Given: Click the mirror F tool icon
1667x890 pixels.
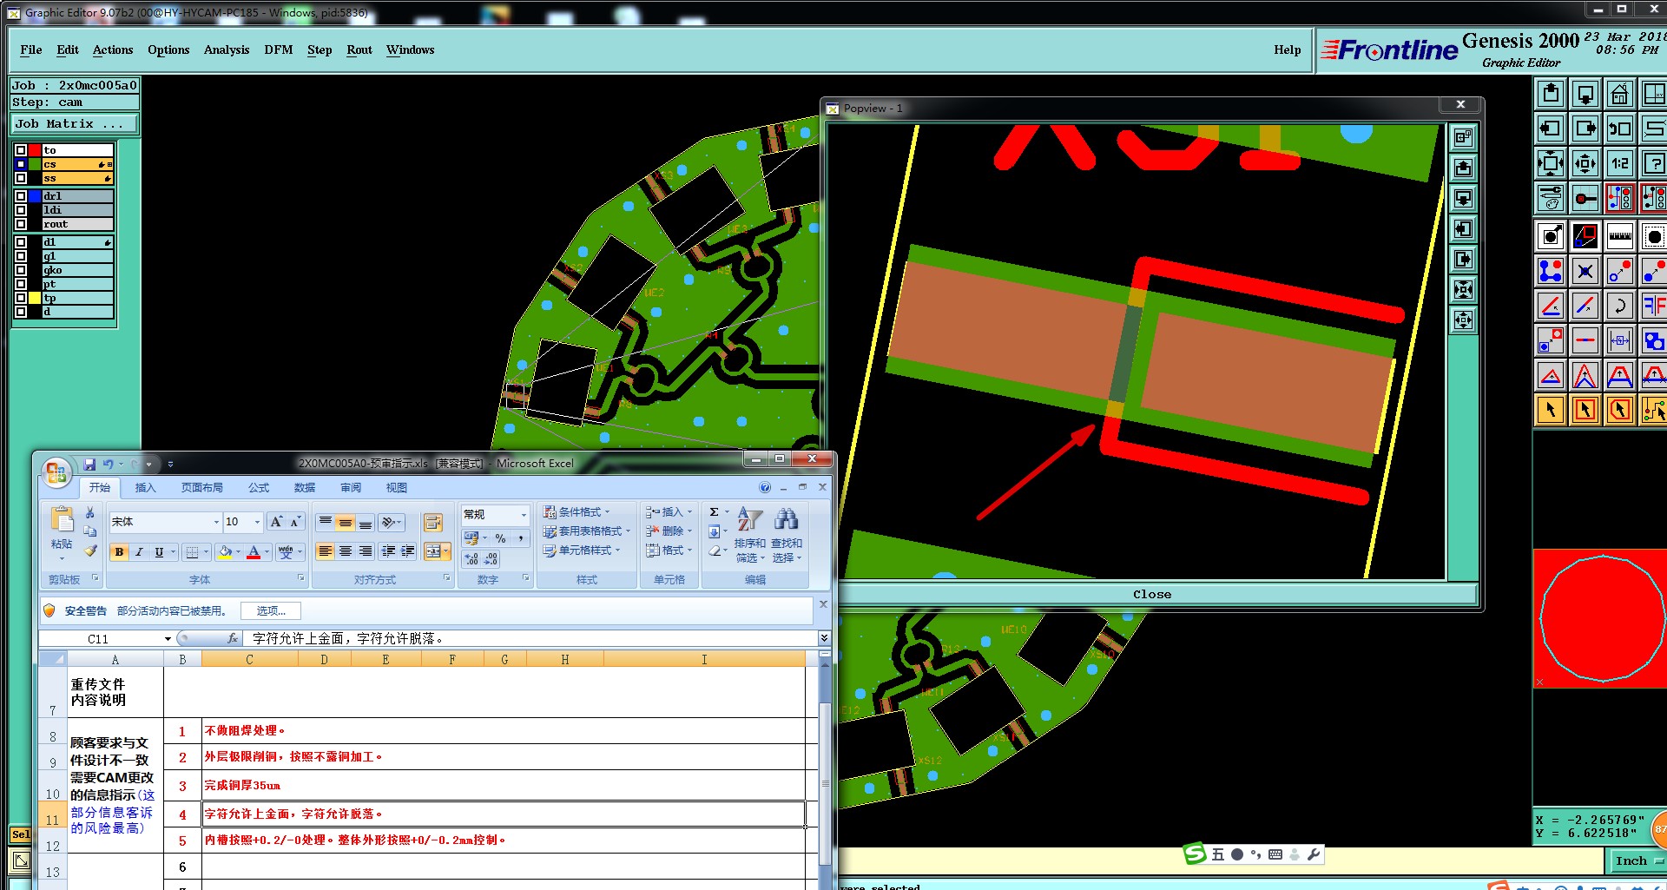Looking at the screenshot, I should (1653, 306).
